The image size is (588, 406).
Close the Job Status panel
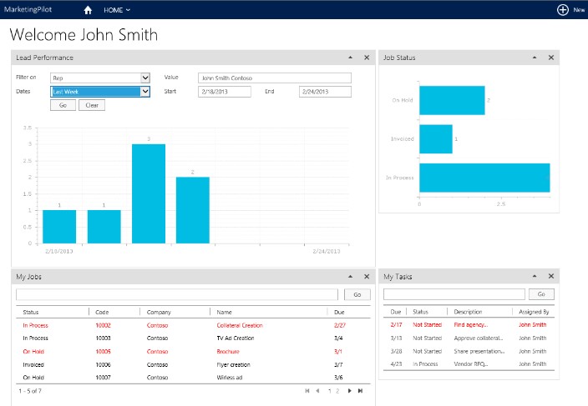click(x=550, y=58)
